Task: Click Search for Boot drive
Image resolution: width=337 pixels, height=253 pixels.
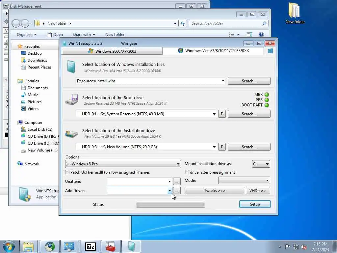Action: (x=249, y=114)
